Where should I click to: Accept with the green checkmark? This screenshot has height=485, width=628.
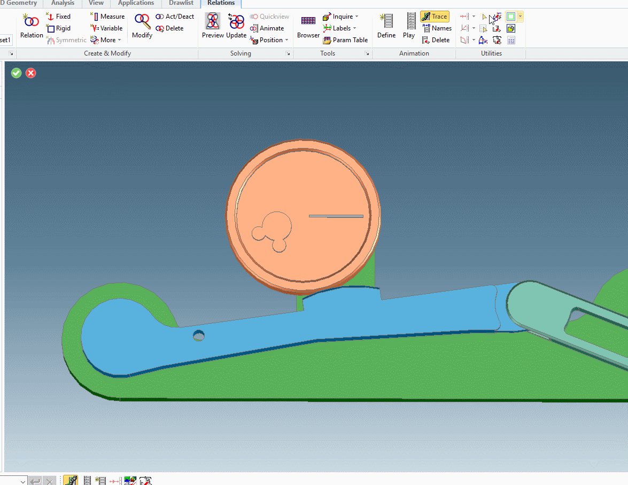click(x=17, y=73)
